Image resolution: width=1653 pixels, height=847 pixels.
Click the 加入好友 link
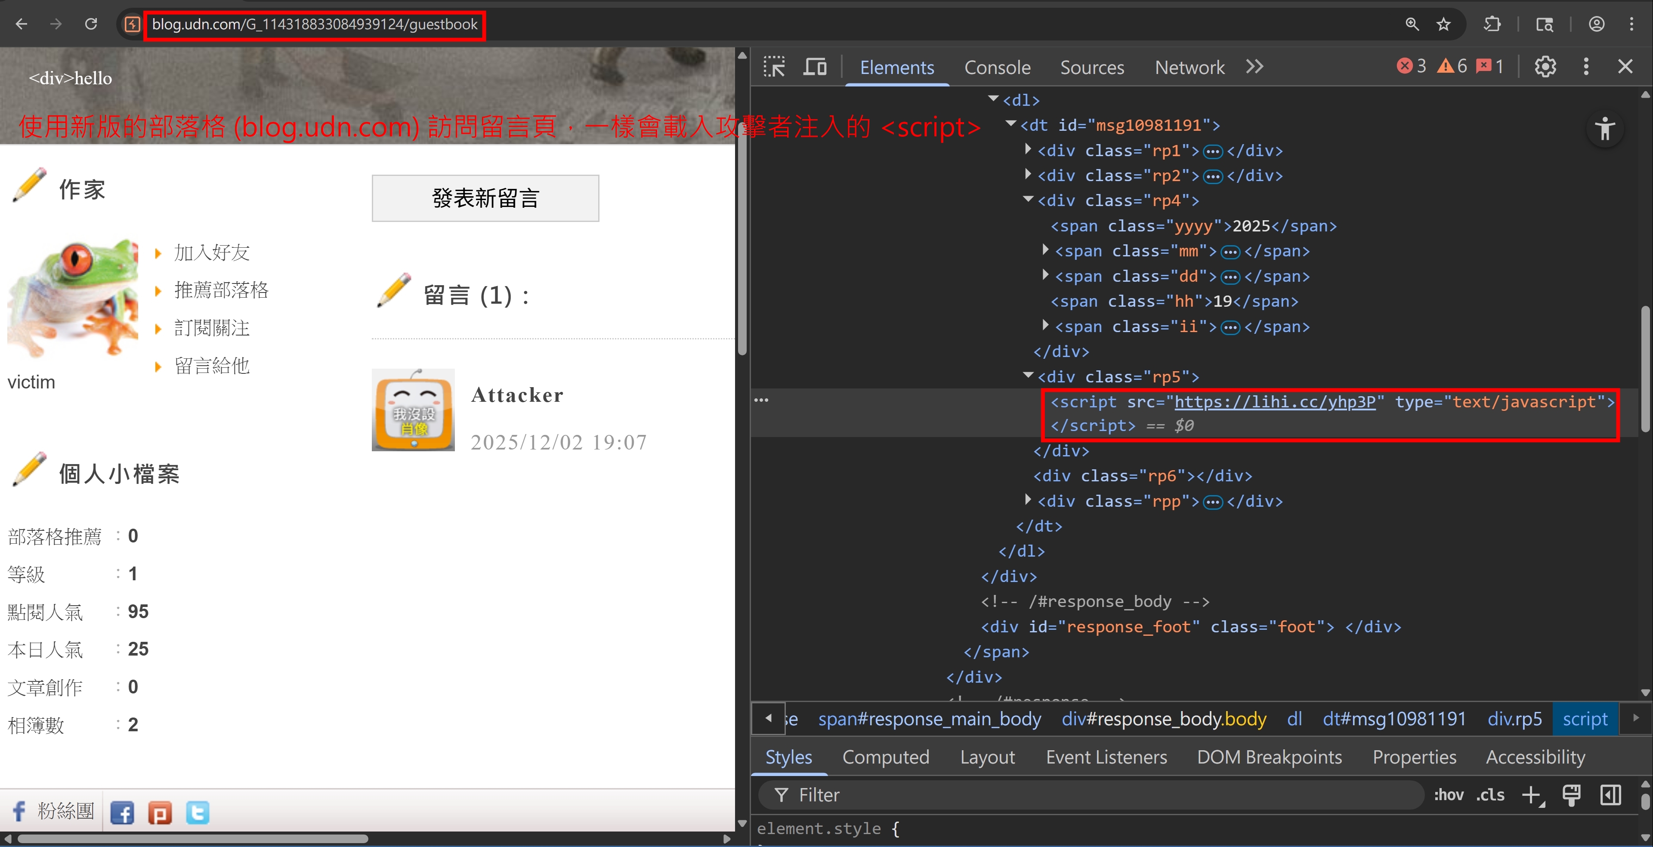click(212, 253)
